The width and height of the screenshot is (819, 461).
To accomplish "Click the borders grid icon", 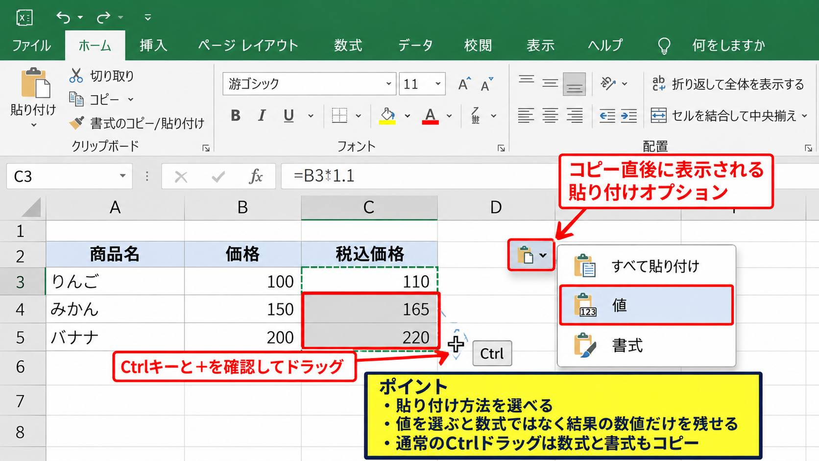I will [339, 116].
